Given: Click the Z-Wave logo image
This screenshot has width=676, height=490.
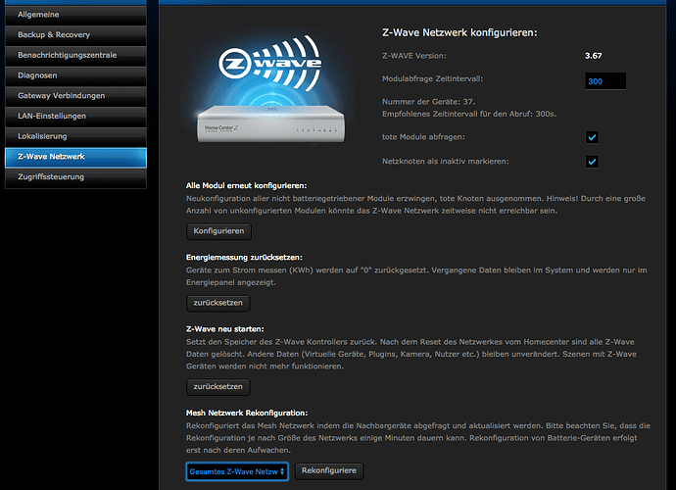Looking at the screenshot, I should pos(269,64).
